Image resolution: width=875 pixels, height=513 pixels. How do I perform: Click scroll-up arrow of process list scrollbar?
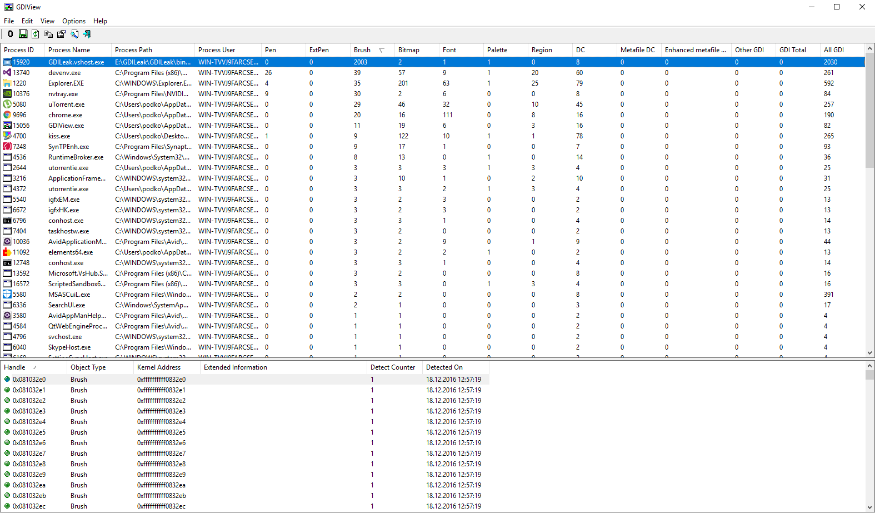point(869,49)
